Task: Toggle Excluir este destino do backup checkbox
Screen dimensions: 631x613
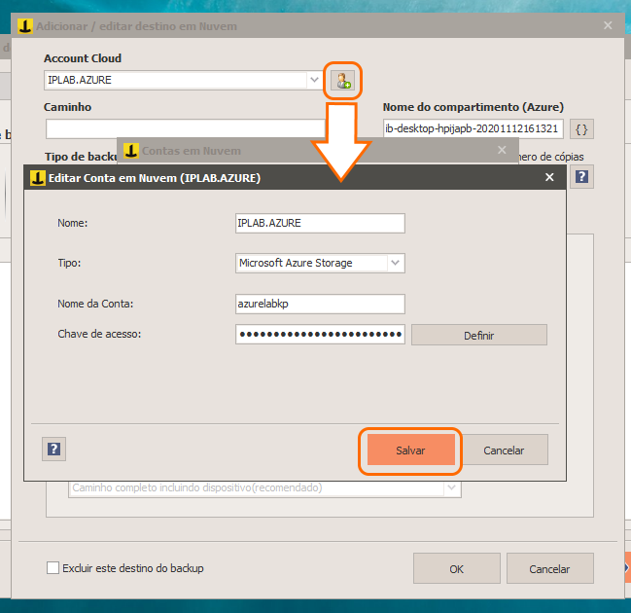Action: tap(53, 568)
